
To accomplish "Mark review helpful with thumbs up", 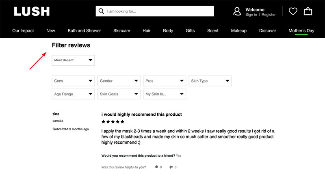I will 156,167.
